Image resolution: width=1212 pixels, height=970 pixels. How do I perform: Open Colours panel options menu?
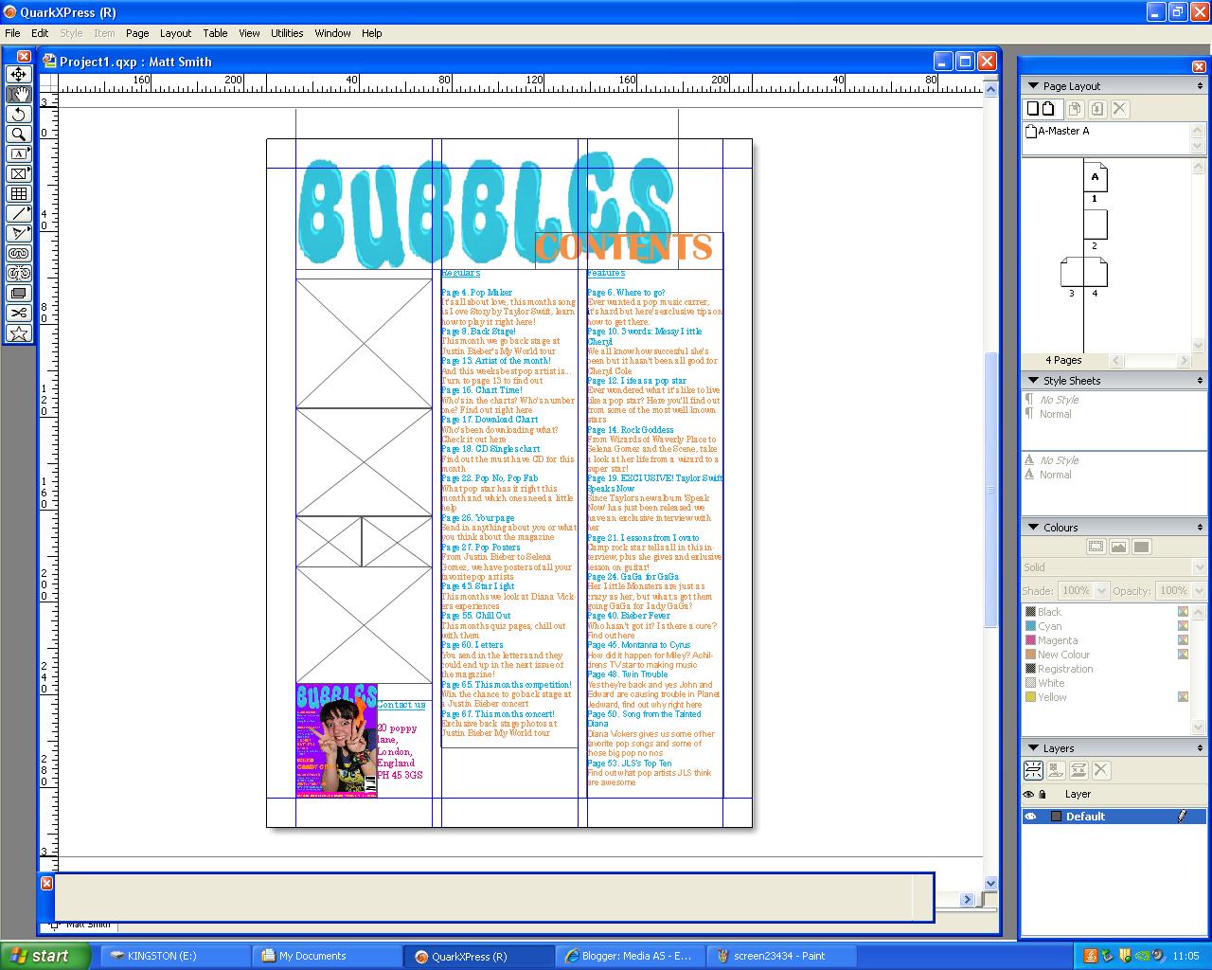click(x=1200, y=528)
